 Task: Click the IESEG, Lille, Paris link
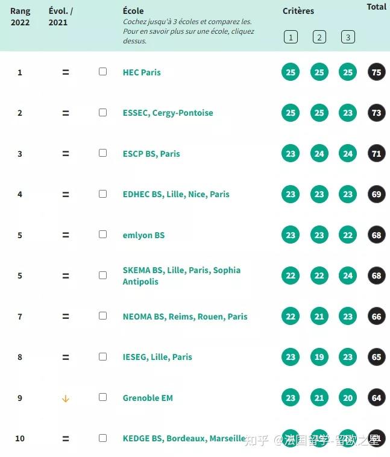157,357
